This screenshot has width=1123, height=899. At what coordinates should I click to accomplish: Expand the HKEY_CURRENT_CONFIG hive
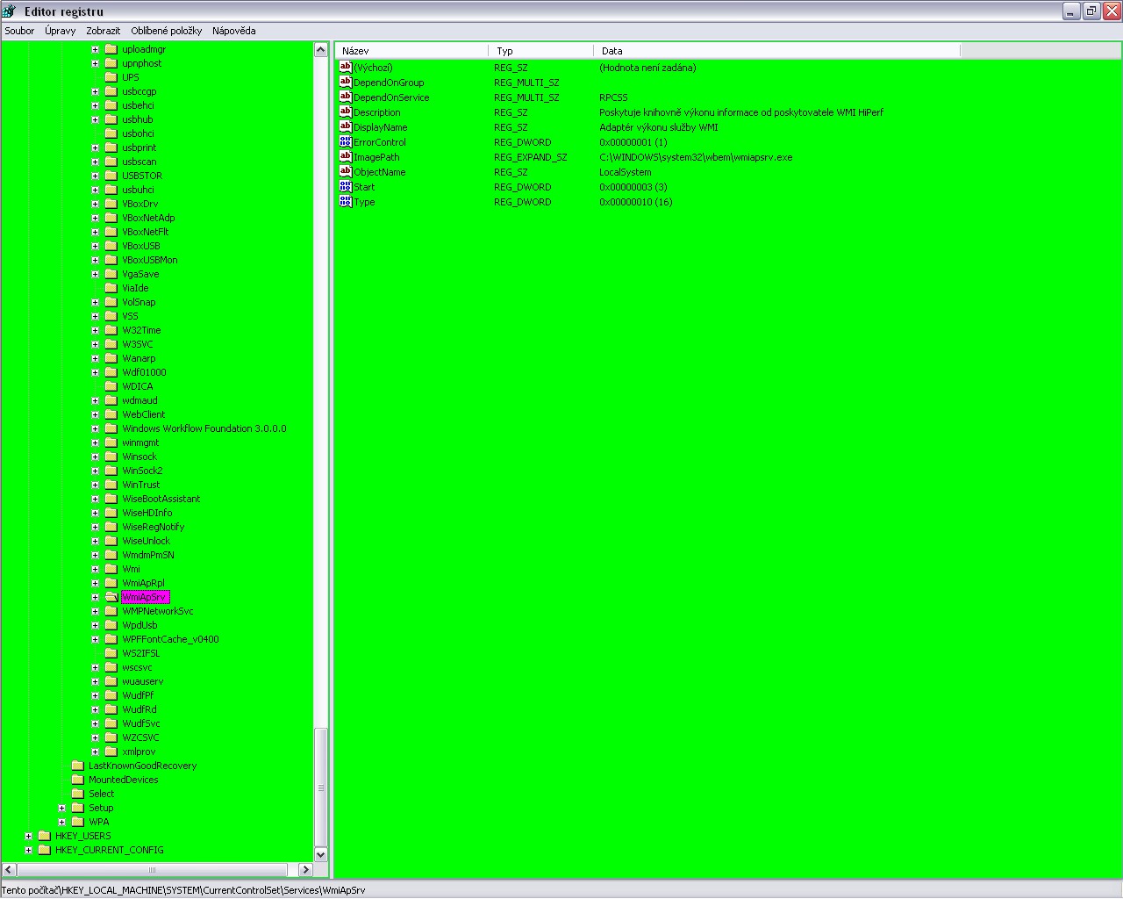pyautogui.click(x=29, y=850)
